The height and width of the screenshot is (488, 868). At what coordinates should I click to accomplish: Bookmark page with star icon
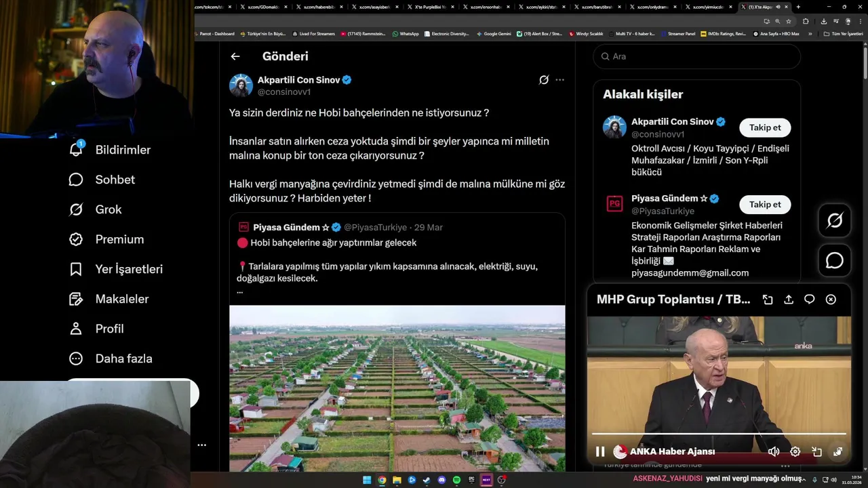[x=789, y=21]
